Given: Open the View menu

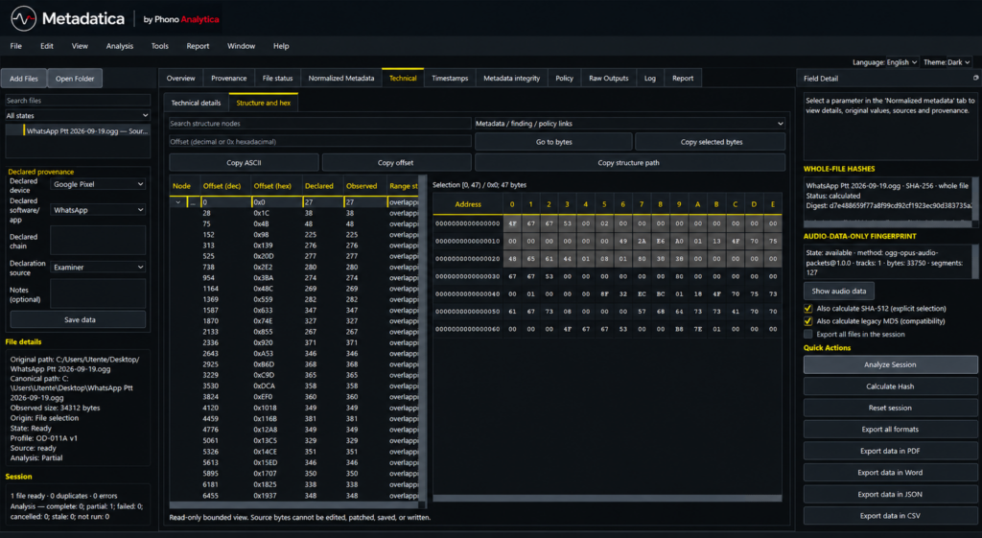Looking at the screenshot, I should (80, 46).
